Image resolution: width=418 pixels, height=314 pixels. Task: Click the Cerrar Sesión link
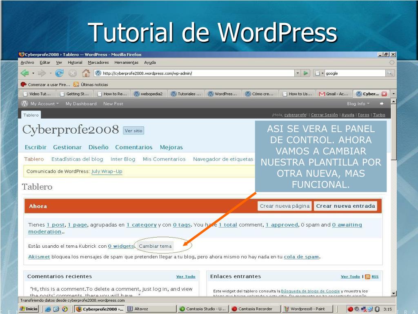(324, 115)
